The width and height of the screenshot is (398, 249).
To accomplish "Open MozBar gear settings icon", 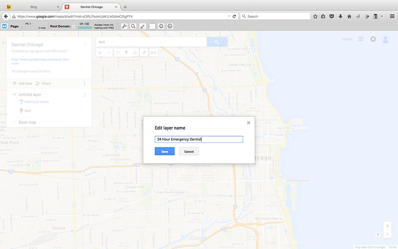I will click(x=161, y=26).
